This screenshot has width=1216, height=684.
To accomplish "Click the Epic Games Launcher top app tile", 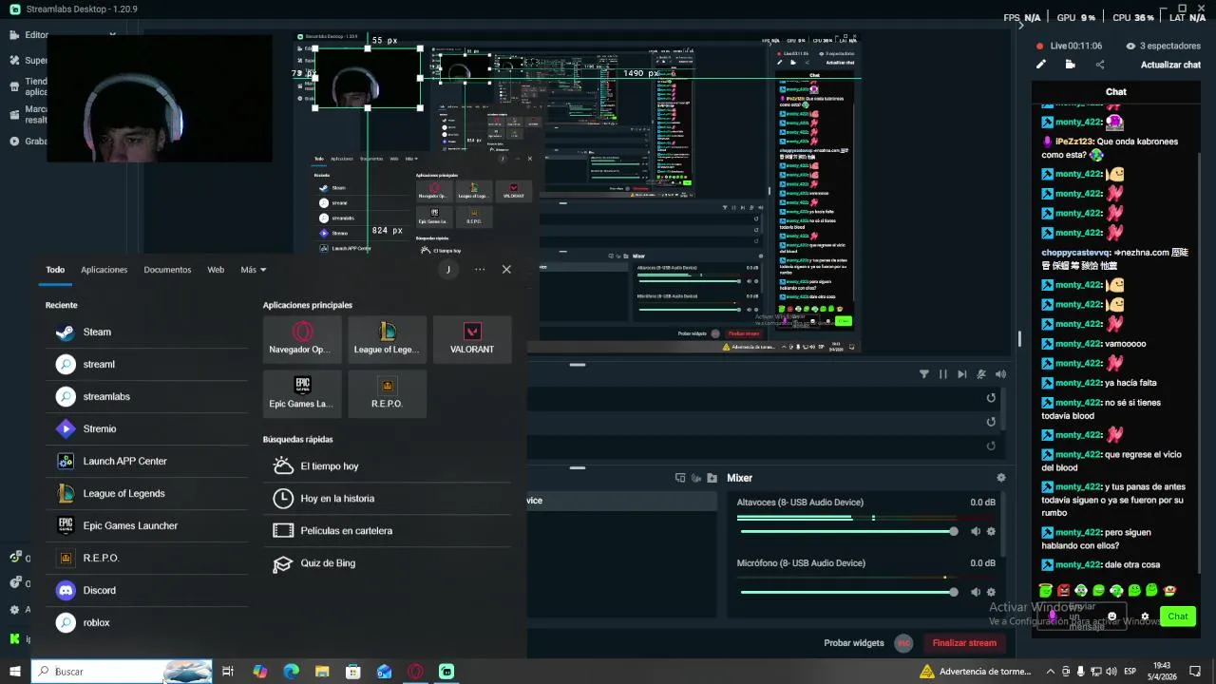I will pos(302,393).
